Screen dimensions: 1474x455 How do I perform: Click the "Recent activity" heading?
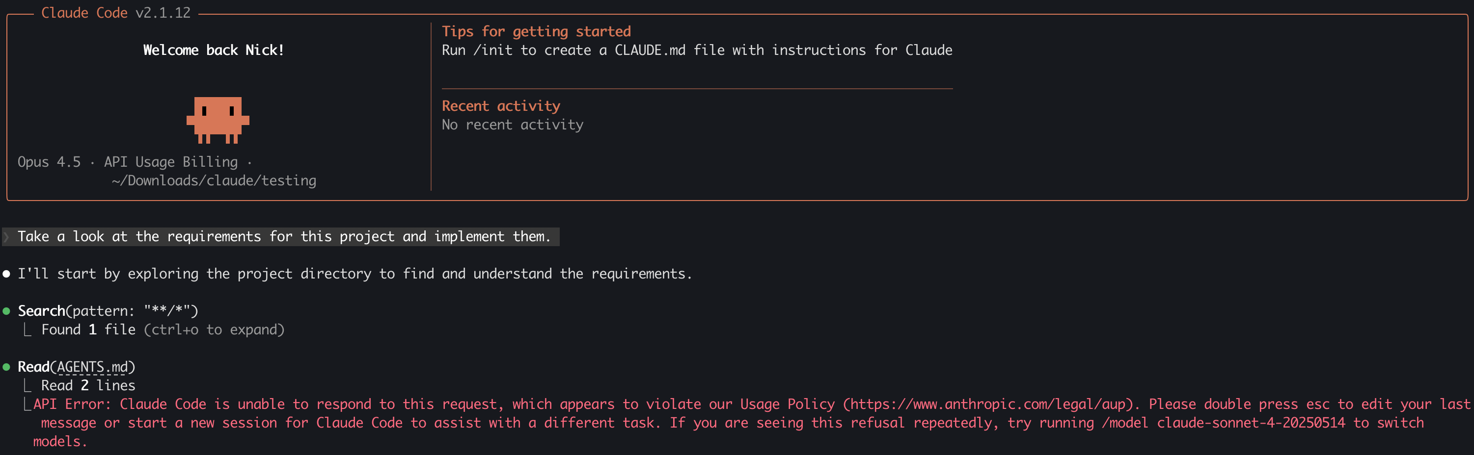(501, 106)
